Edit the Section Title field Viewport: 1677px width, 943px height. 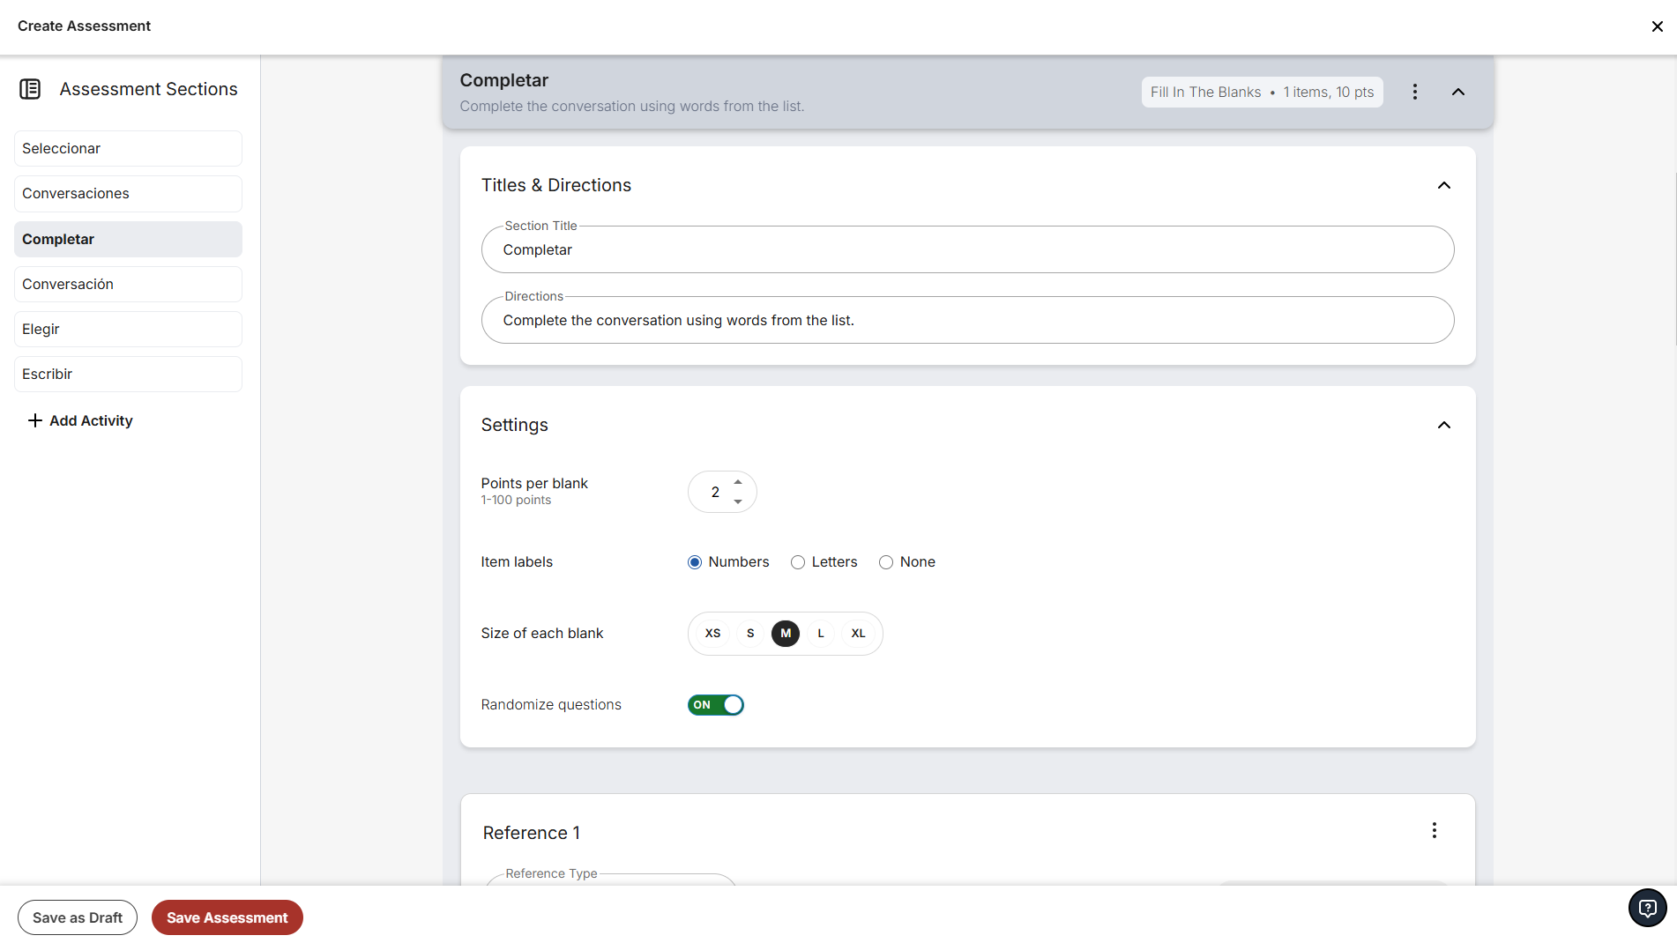[967, 249]
